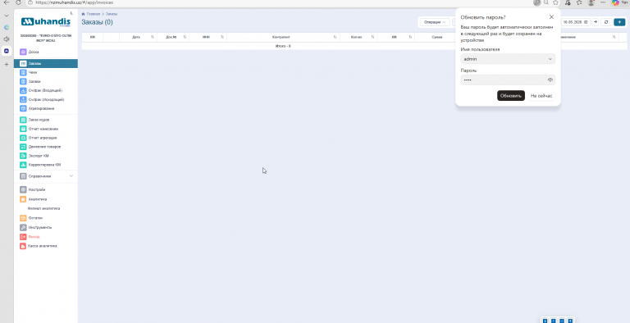
Task: Open the Отчет нанесении icon
Action: (23, 129)
